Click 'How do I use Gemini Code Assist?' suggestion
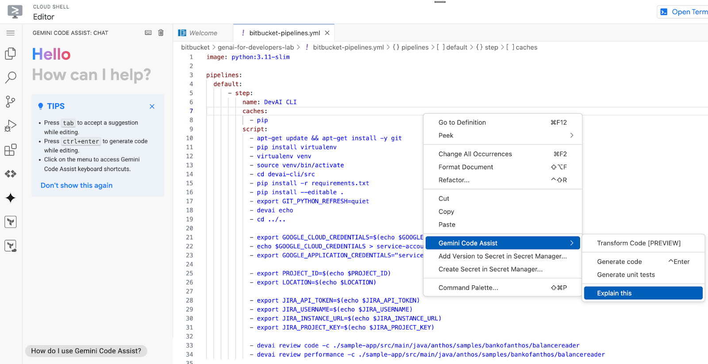The width and height of the screenshot is (708, 364). [86, 351]
